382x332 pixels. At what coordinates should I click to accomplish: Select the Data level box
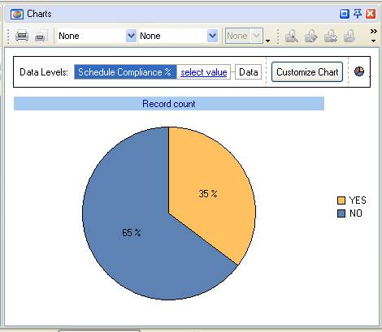(249, 72)
